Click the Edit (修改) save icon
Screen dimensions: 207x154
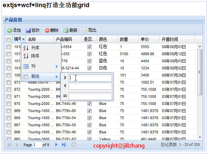coord(28,30)
